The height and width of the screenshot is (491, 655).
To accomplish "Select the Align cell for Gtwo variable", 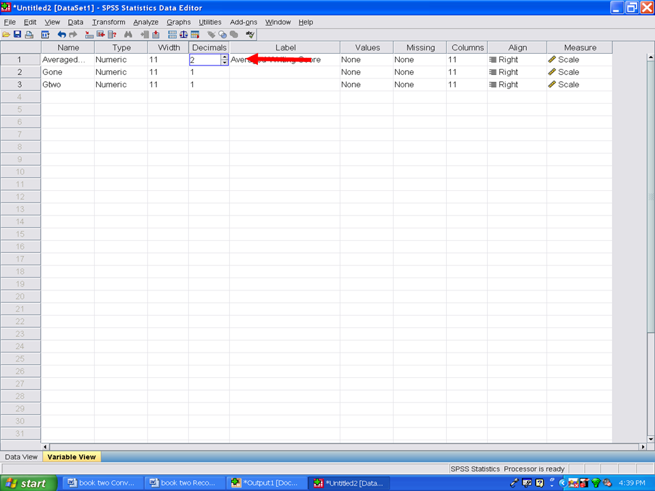I will tap(516, 85).
